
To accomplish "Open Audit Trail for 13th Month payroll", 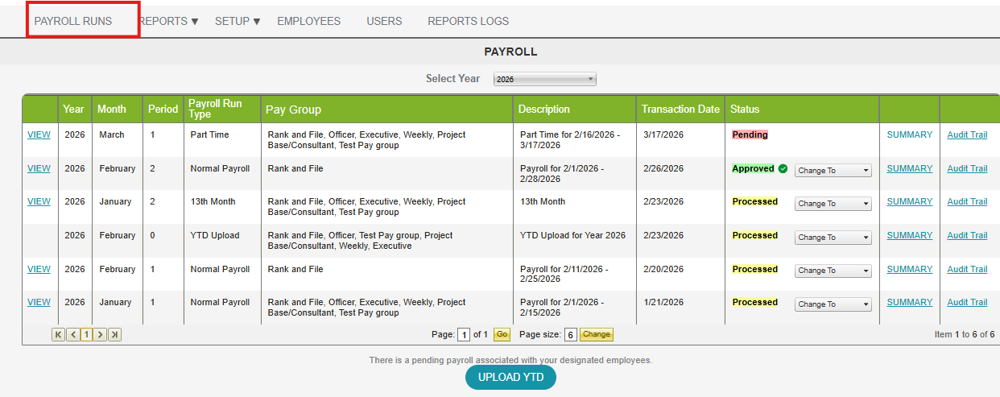I will pyautogui.click(x=967, y=201).
